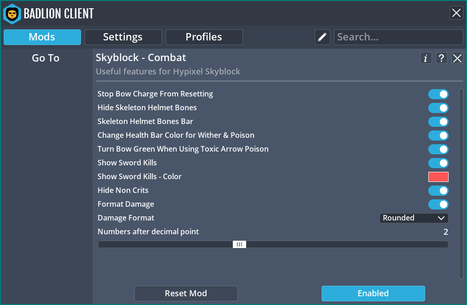Toggle the Format Damage switch
Viewport: 467px width, 305px height.
pyautogui.click(x=438, y=204)
